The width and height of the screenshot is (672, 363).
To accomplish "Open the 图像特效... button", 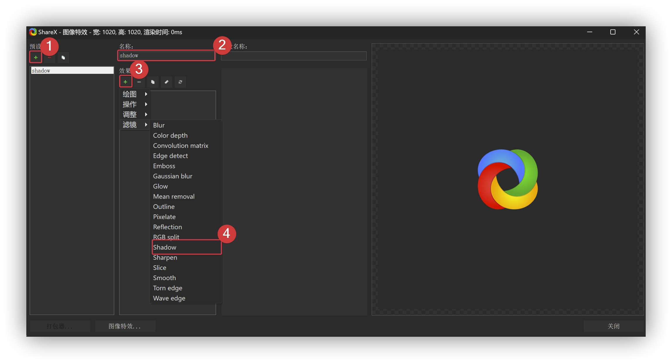I will point(125,326).
